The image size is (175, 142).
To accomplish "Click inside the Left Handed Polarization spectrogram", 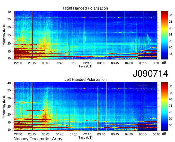I will pyautogui.click(x=85, y=106).
